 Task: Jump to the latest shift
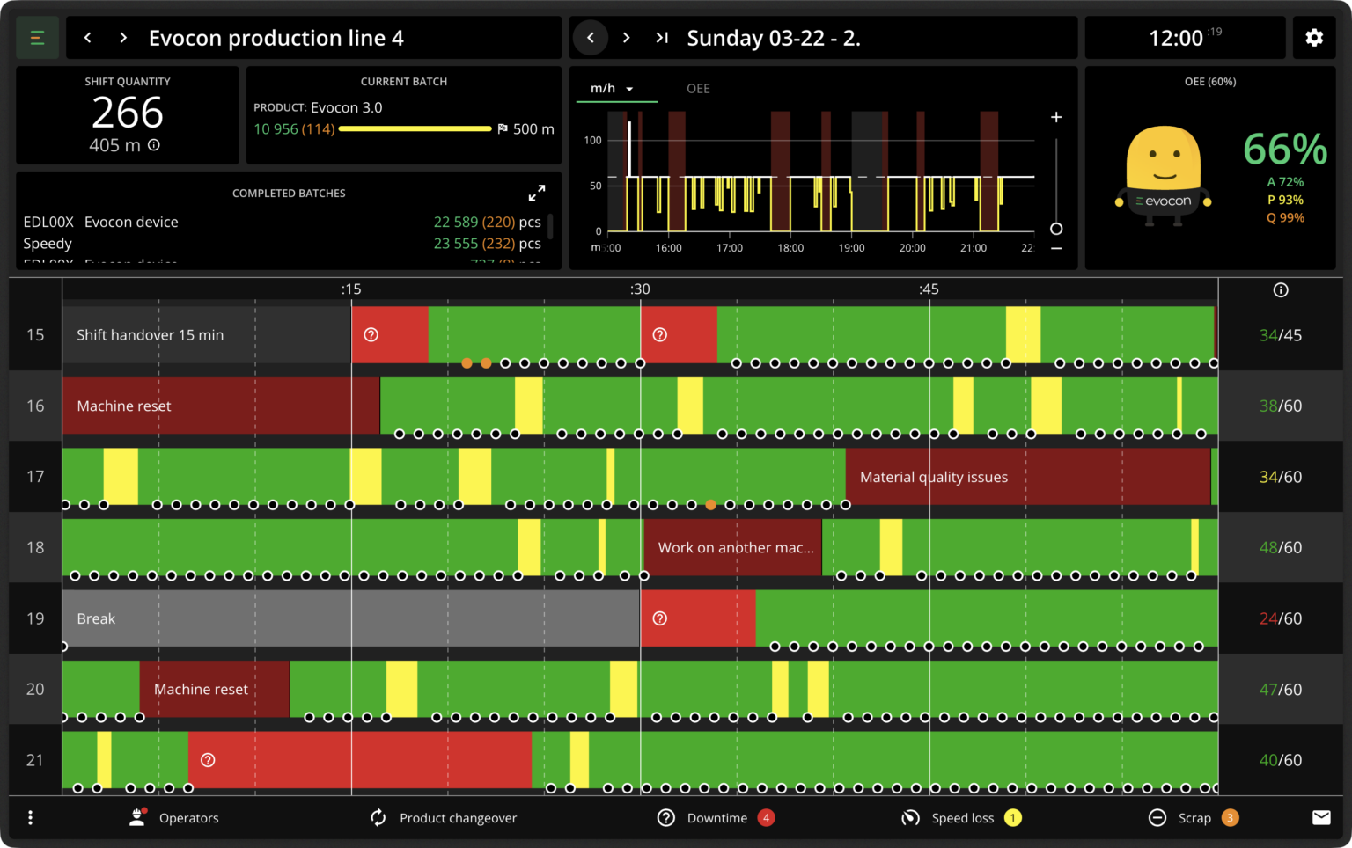[662, 38]
